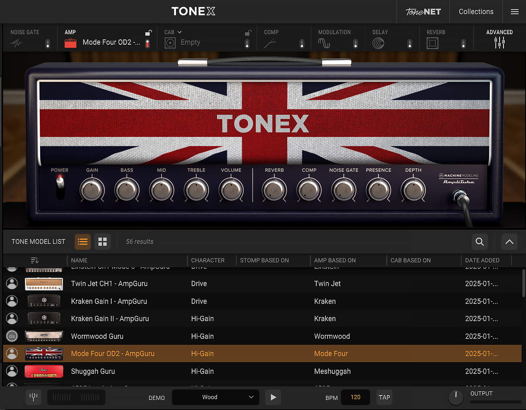Switch to grid view of tone models
This screenshot has width=526, height=410.
[102, 241]
